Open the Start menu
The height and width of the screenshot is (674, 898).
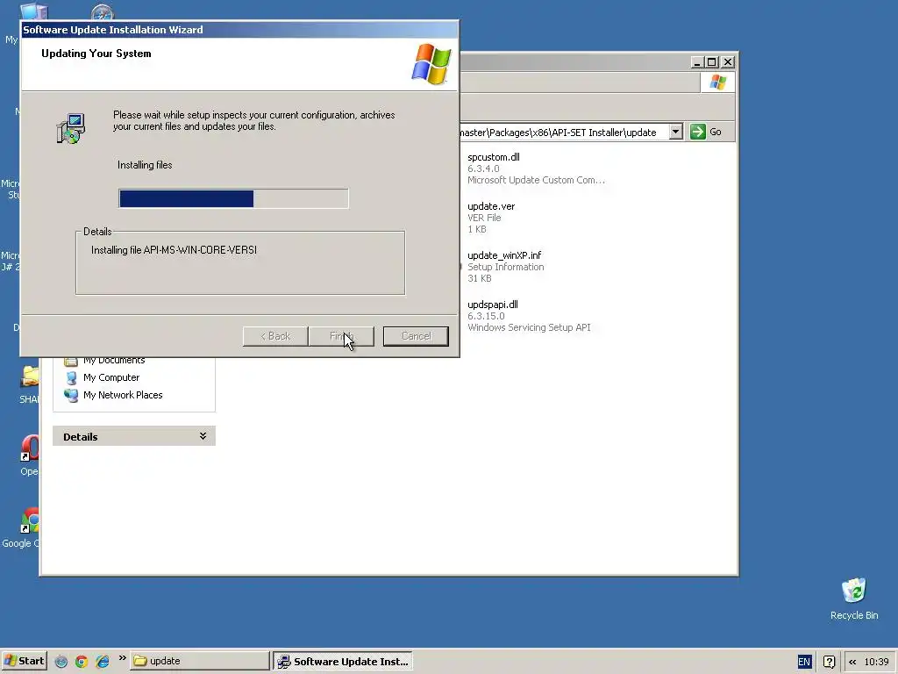click(x=24, y=661)
